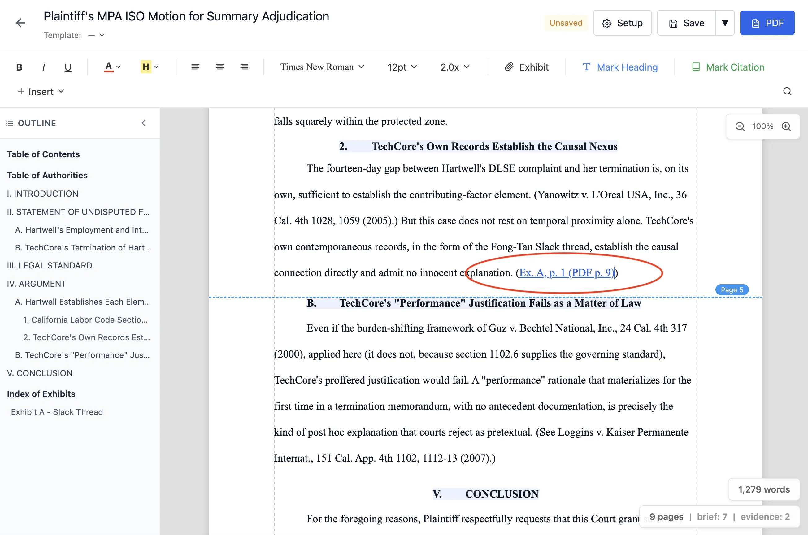Click Mark Citation
808x535 pixels.
728,67
